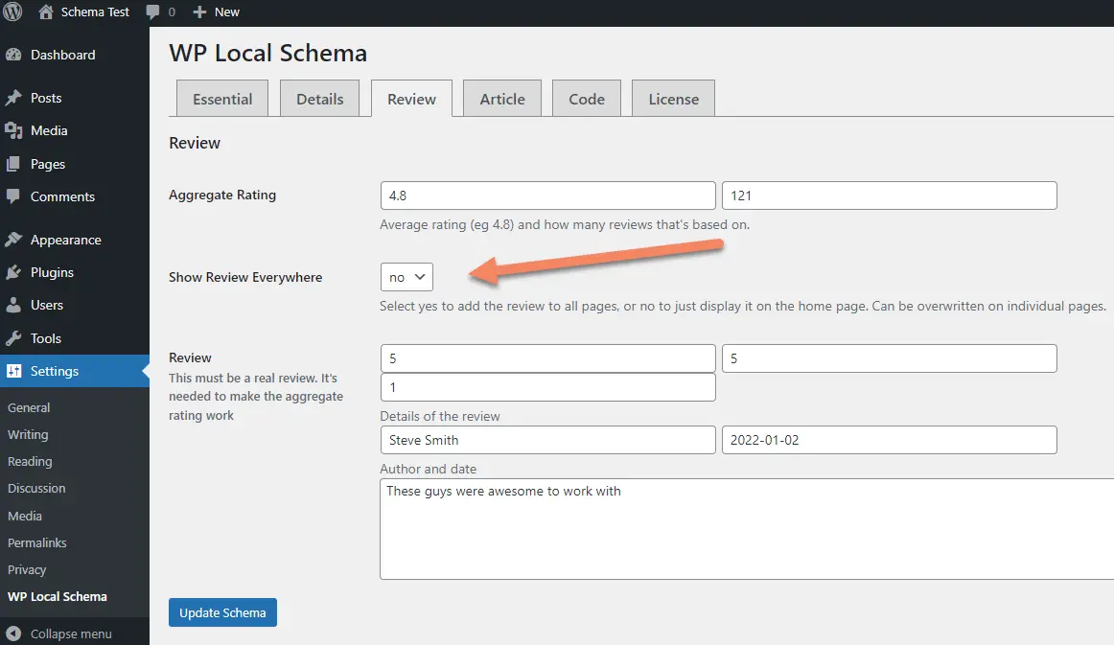Visit the Schema Test site link

[84, 12]
